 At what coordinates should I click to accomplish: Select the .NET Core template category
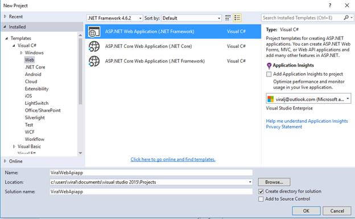pyautogui.click(x=35, y=67)
